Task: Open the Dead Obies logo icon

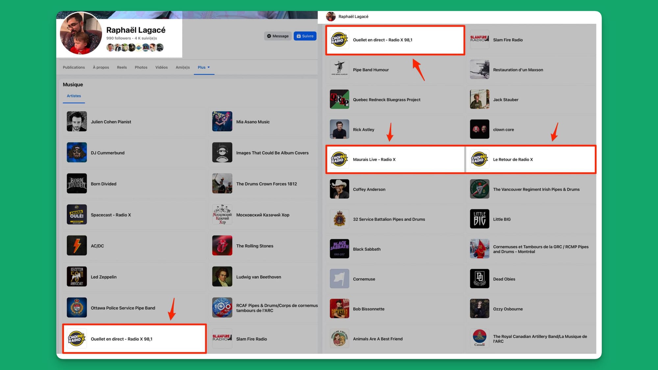Action: pyautogui.click(x=479, y=279)
